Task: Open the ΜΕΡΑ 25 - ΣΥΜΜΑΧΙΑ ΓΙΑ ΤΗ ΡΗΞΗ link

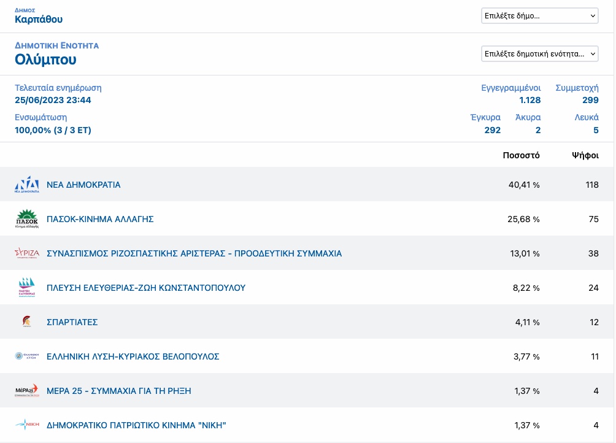Action: pos(119,391)
